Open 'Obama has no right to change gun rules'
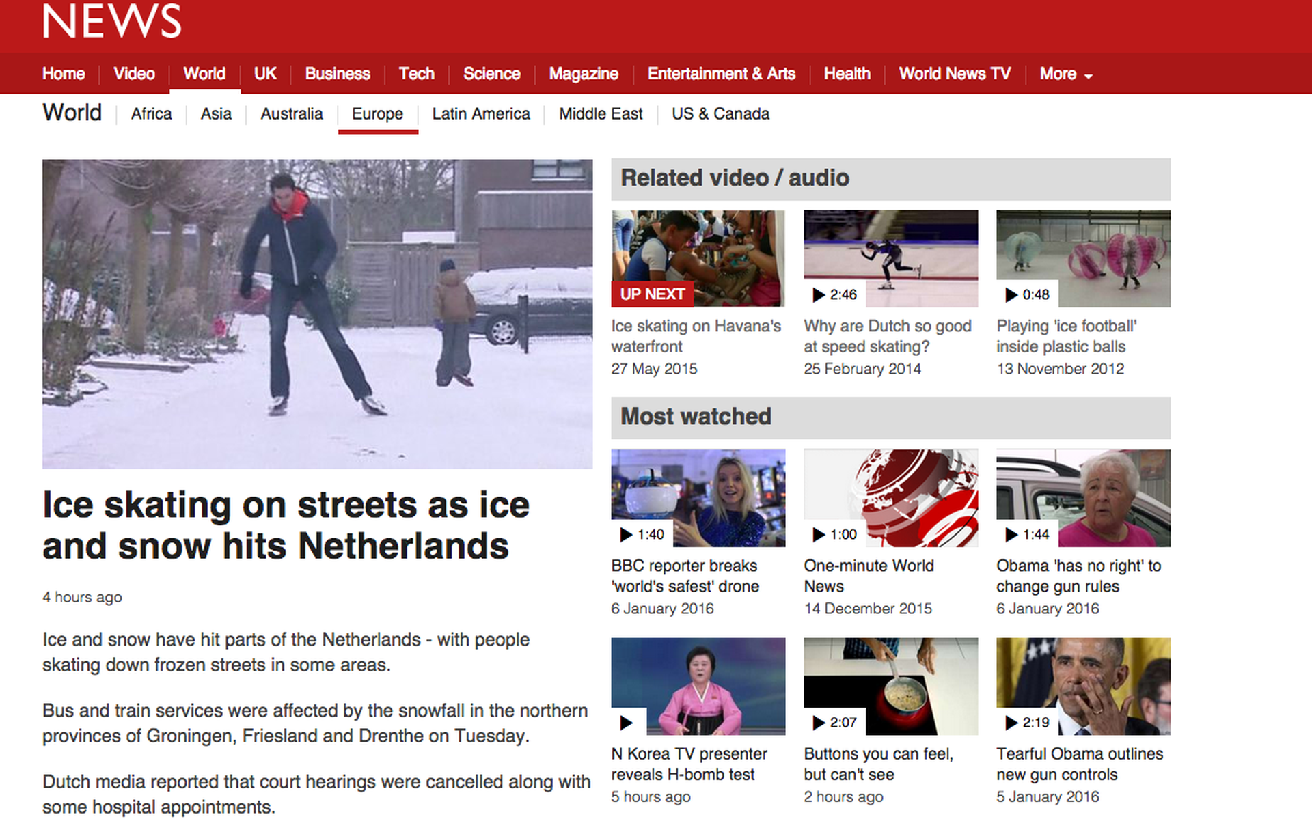The width and height of the screenshot is (1312, 819). (x=1079, y=576)
